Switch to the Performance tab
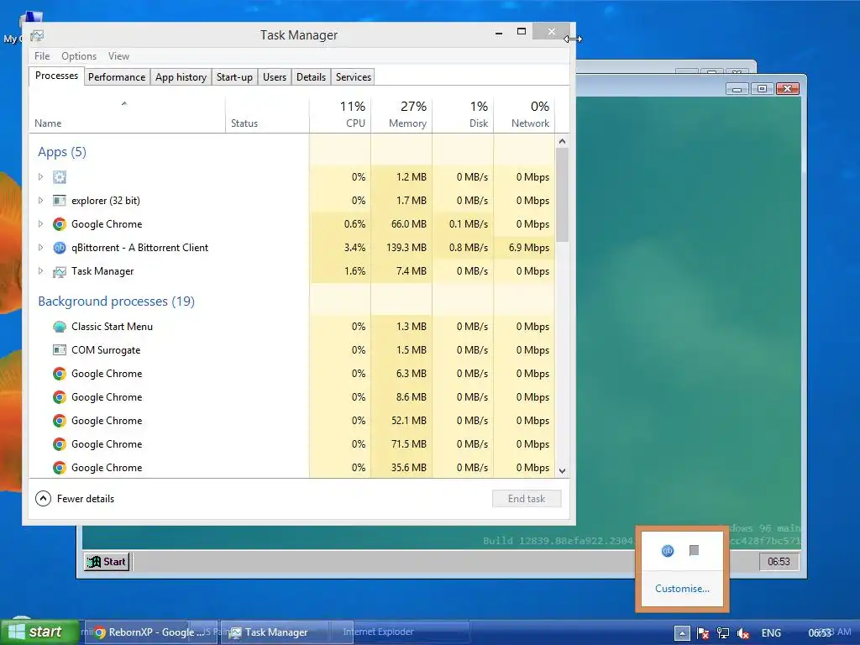 click(x=117, y=77)
